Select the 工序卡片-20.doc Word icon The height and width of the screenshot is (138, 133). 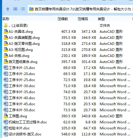(6, 74)
